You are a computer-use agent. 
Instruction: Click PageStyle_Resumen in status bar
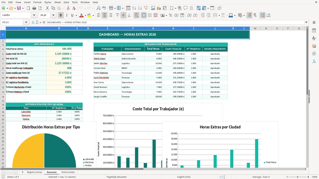pyautogui.click(x=116, y=177)
